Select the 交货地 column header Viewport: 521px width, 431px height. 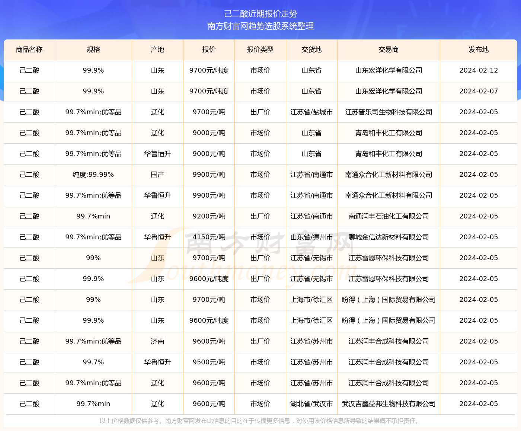click(x=311, y=50)
